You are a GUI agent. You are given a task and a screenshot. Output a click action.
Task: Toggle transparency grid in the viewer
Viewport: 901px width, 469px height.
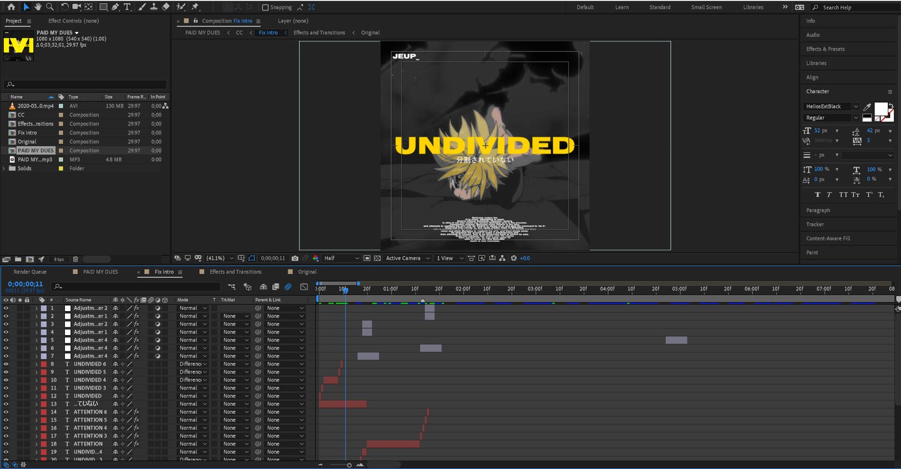pos(377,258)
